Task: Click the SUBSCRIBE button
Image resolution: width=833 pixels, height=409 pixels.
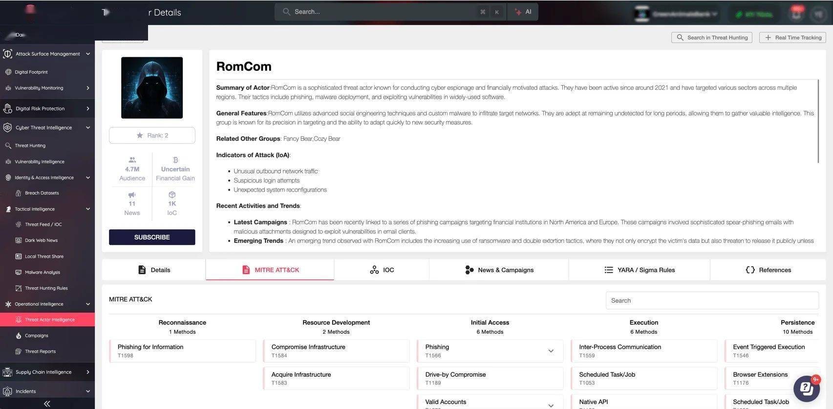Action: coord(152,237)
